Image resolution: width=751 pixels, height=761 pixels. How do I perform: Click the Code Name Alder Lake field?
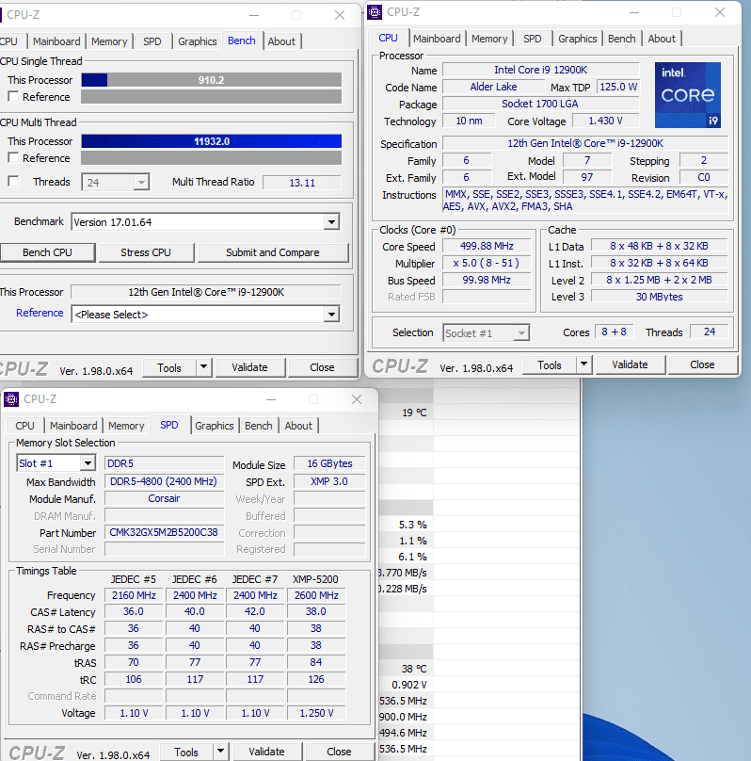(493, 87)
